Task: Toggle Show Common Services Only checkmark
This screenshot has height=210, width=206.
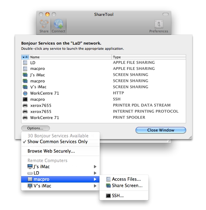Action: 24,142
